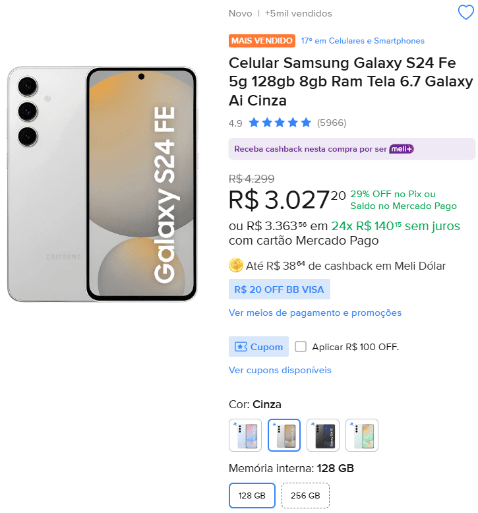Click the meli+ purple badge
Image resolution: width=478 pixels, height=513 pixels.
click(x=401, y=149)
